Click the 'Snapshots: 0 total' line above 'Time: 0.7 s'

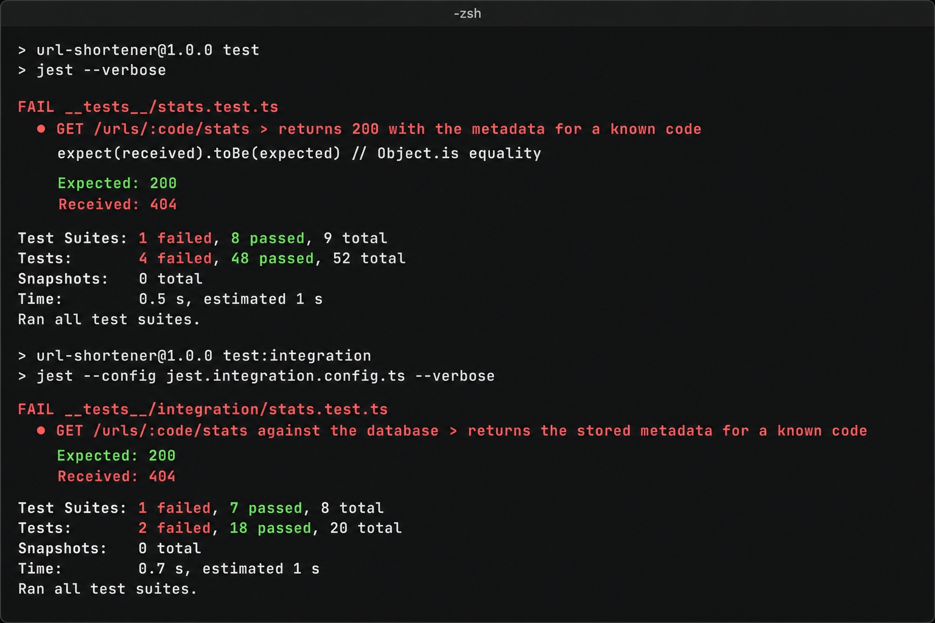pyautogui.click(x=110, y=548)
